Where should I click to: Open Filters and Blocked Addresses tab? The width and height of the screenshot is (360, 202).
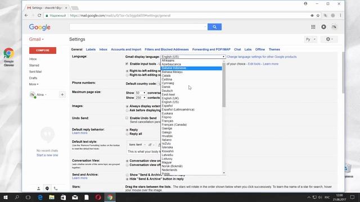[x=166, y=49]
